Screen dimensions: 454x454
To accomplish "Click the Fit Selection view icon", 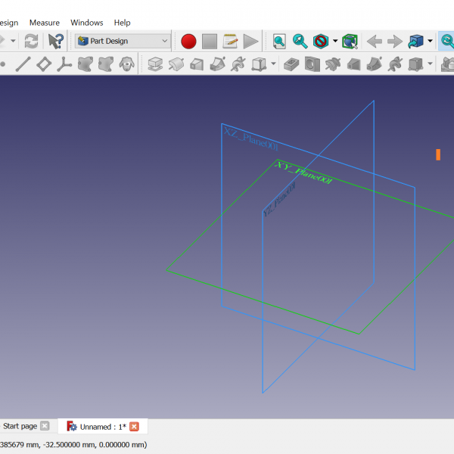I will click(300, 41).
